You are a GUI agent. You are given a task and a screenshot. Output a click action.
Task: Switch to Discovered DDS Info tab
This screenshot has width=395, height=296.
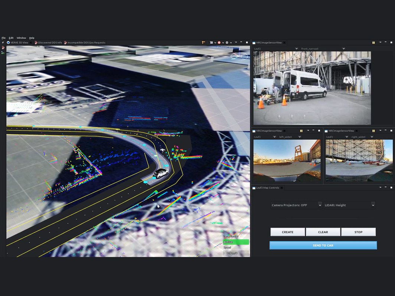coord(50,43)
